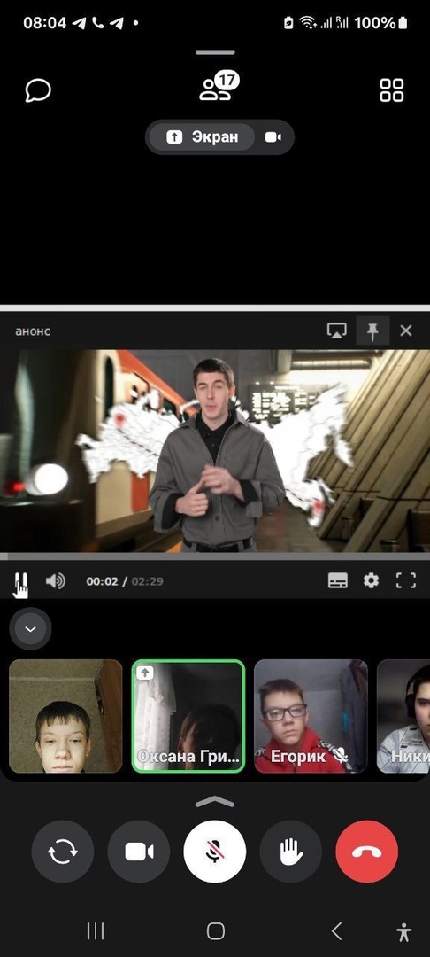
Task: Enter fullscreen video mode
Action: pos(405,581)
